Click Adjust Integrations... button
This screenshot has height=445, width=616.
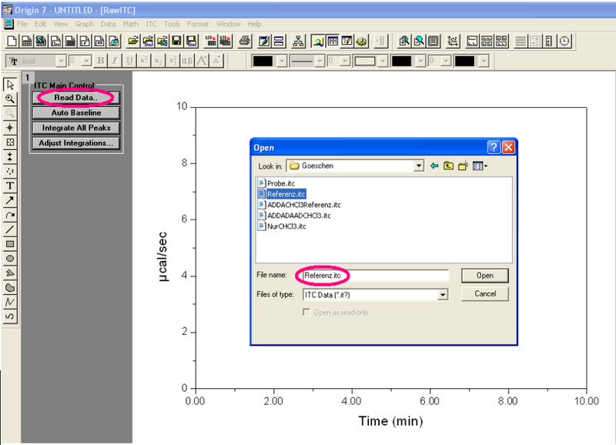click(x=75, y=143)
